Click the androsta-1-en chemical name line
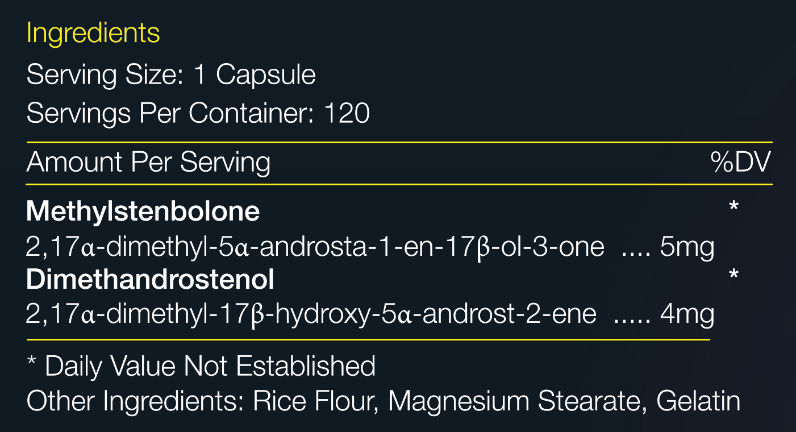Viewport: 796px width, 432px height. [x=315, y=247]
